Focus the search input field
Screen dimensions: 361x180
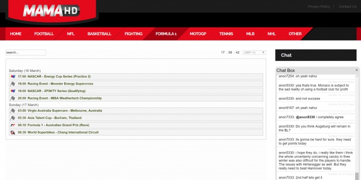click(26, 52)
